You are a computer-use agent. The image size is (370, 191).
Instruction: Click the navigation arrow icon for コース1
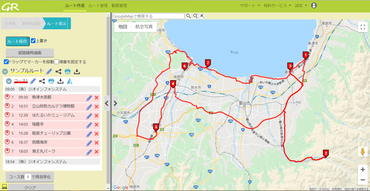[70, 81]
